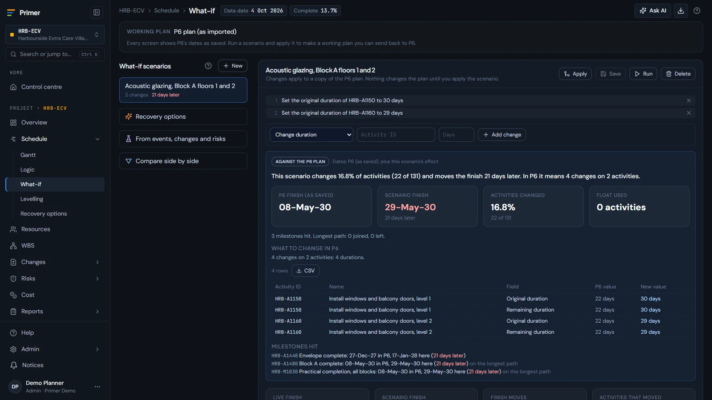The height and width of the screenshot is (400, 712).
Task: Open Notices from sidebar
Action: point(55,365)
